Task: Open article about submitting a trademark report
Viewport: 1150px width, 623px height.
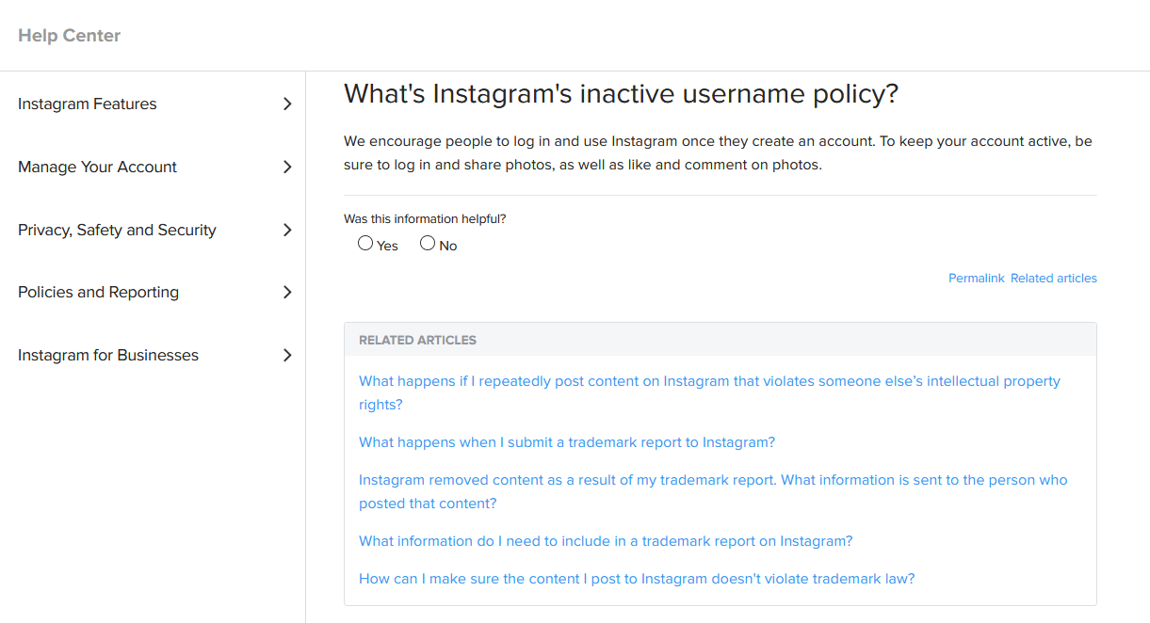Action: click(x=566, y=442)
